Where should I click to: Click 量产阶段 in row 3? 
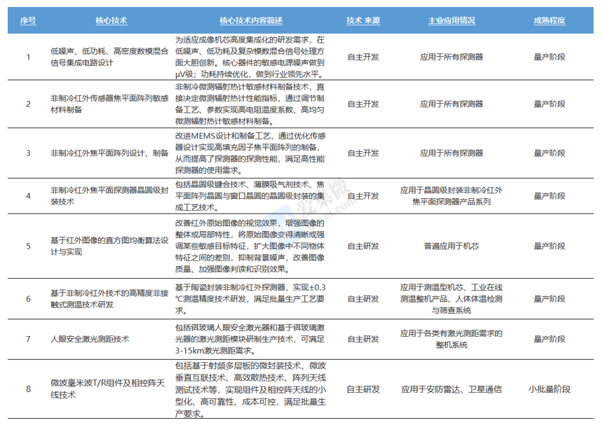[x=549, y=153]
